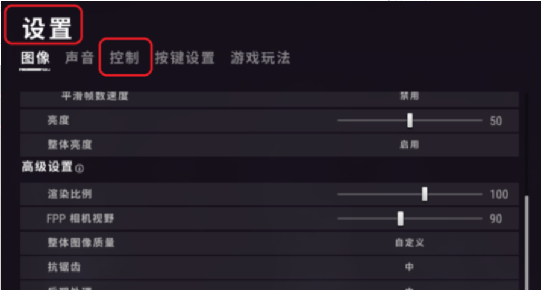Toggle 整体亮度 value 启用

point(409,145)
